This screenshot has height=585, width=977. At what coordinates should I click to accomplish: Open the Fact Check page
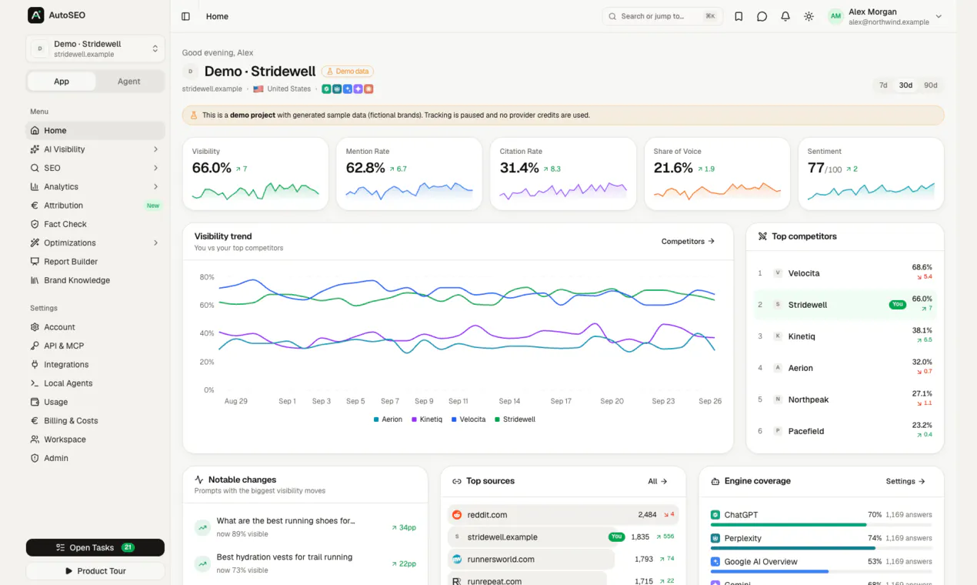(x=95, y=224)
